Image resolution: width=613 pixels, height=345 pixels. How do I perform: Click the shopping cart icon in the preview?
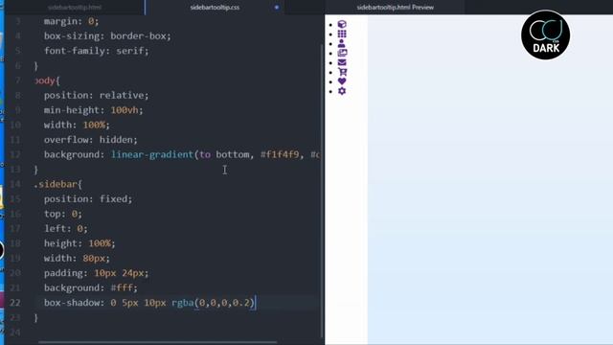click(x=343, y=72)
